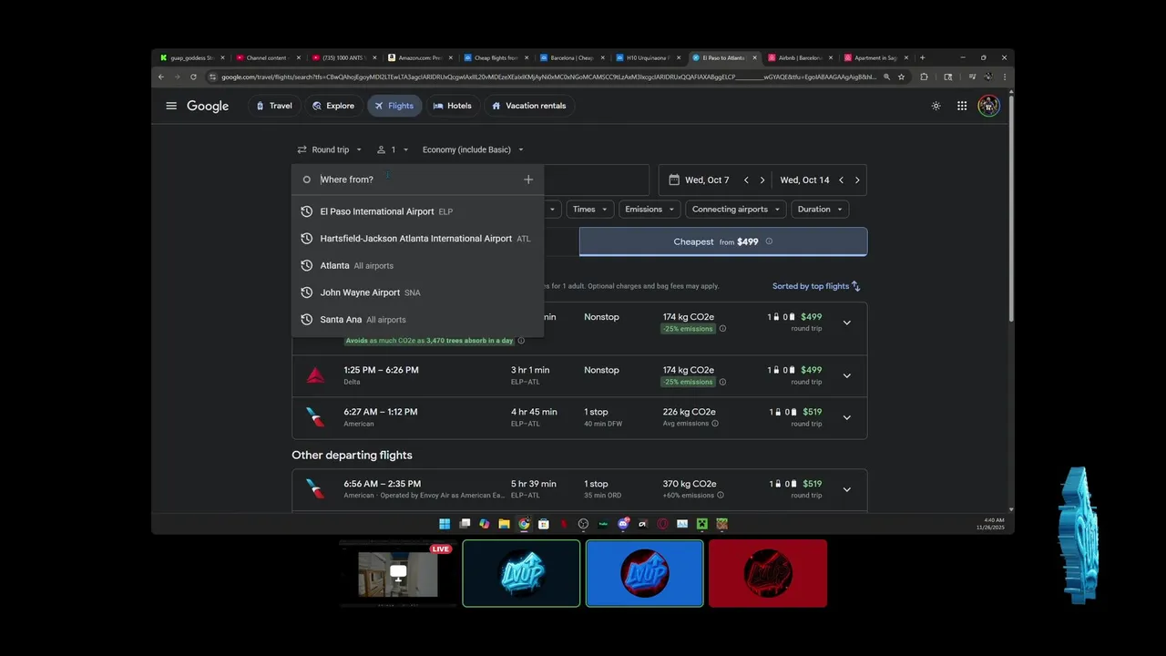The image size is (1166, 656).
Task: Toggle the dark theme sun icon
Action: pos(936,106)
